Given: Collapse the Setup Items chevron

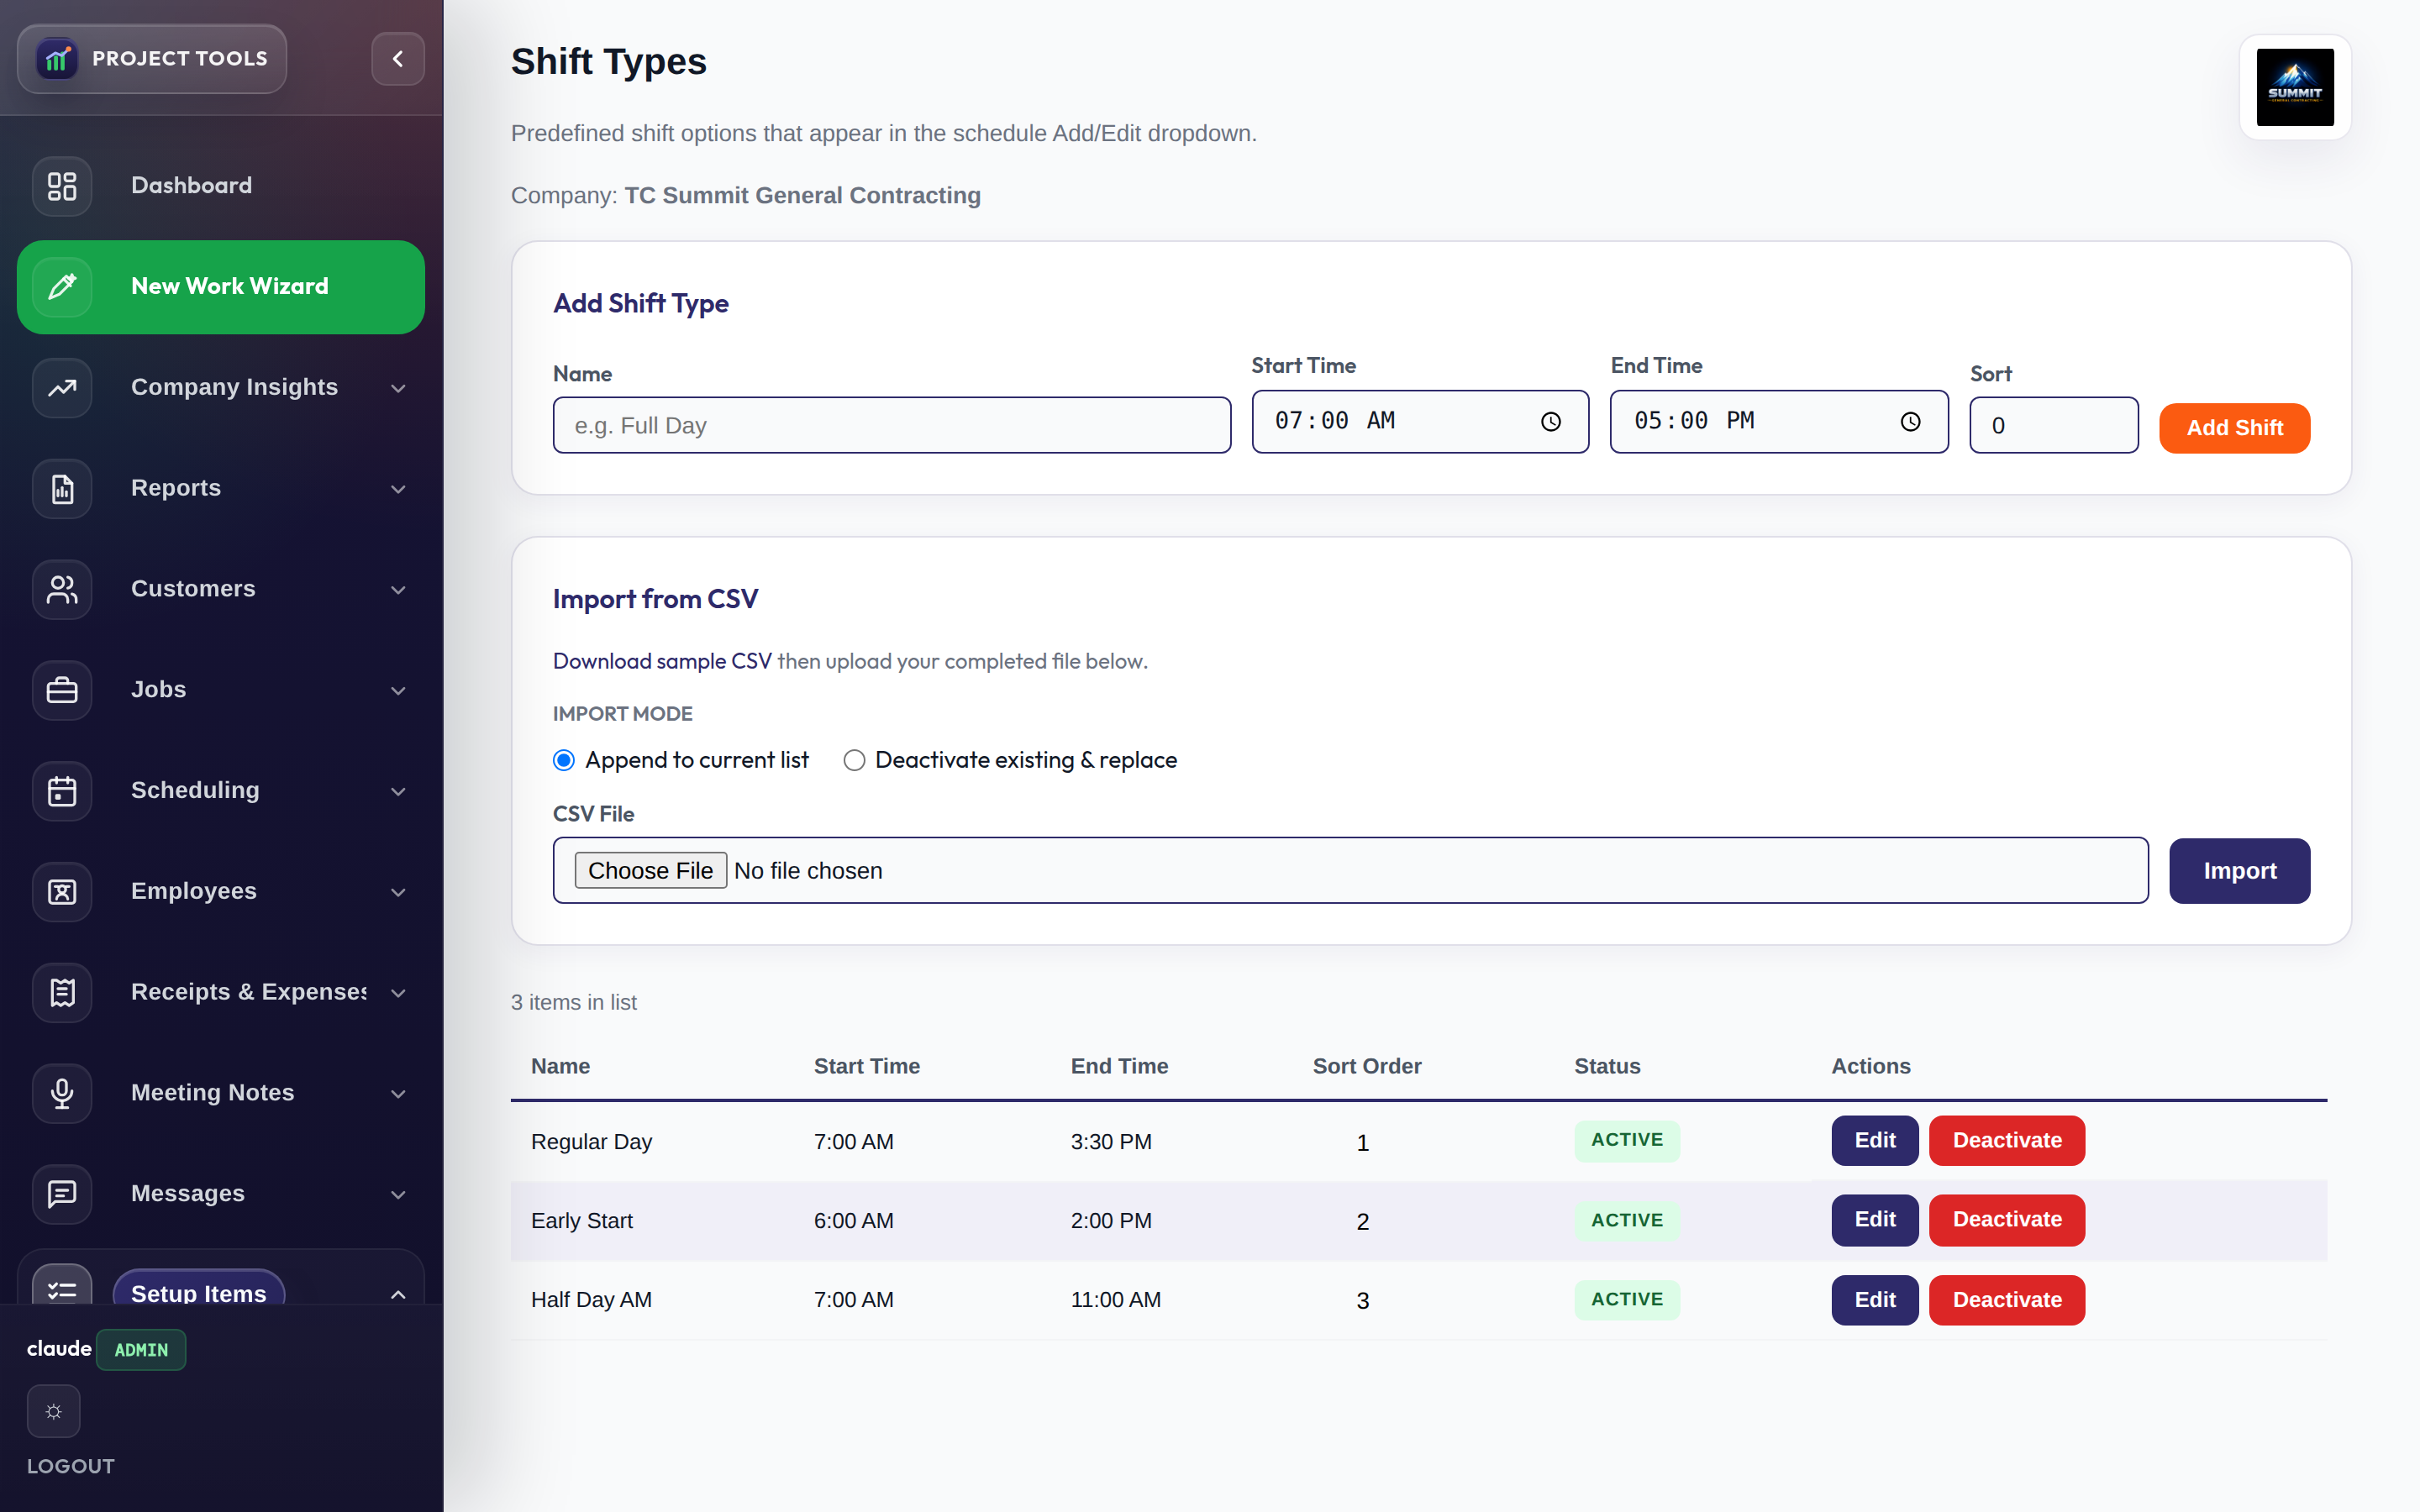Looking at the screenshot, I should (x=398, y=1295).
